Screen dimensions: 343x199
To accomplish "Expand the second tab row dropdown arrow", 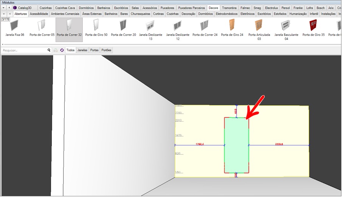I will click(4, 14).
